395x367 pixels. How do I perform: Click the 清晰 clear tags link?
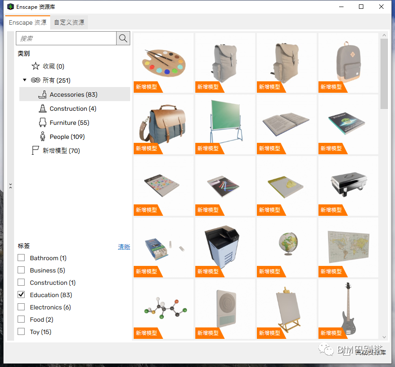click(124, 247)
